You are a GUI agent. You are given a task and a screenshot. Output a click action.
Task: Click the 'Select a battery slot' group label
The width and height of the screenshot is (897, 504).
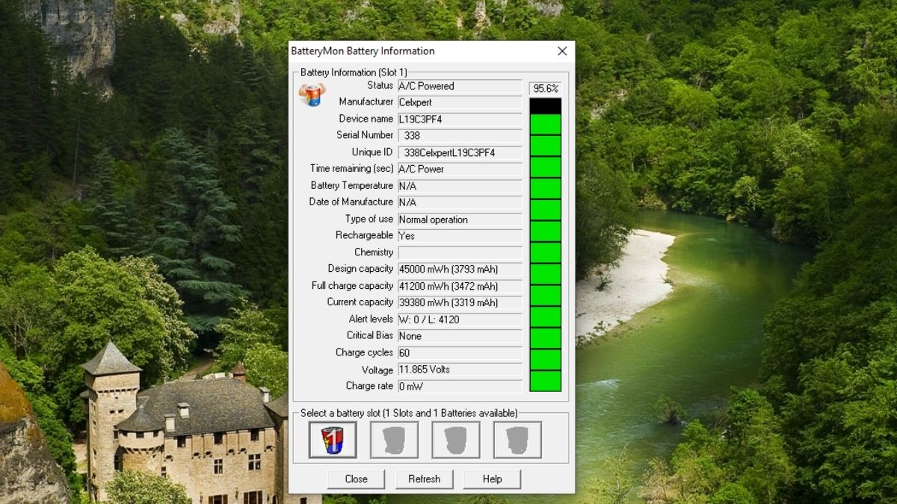coord(409,413)
